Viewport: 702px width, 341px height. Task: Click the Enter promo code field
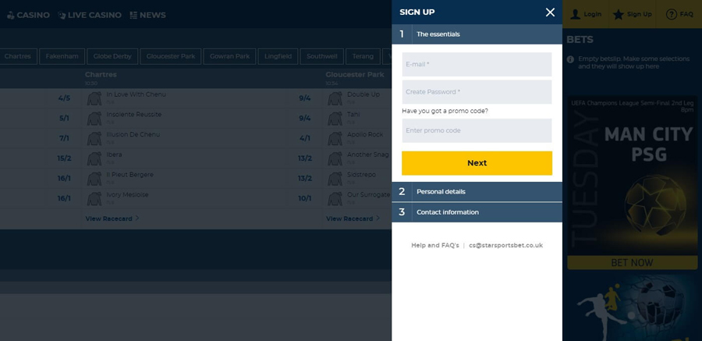click(x=477, y=130)
